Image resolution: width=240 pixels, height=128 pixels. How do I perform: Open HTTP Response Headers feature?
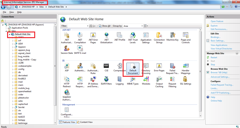80,82
